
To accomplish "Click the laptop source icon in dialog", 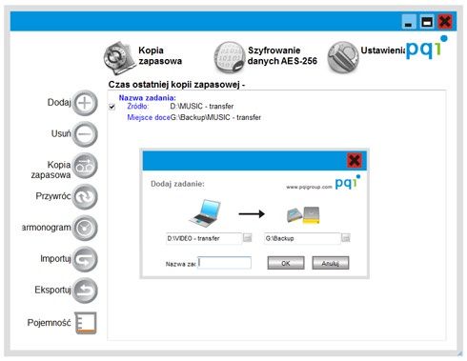I will click(205, 212).
